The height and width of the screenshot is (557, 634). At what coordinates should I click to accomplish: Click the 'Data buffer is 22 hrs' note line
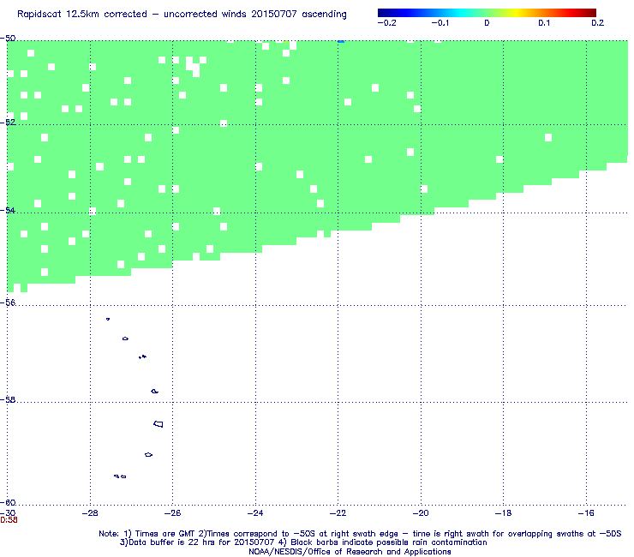point(303,542)
